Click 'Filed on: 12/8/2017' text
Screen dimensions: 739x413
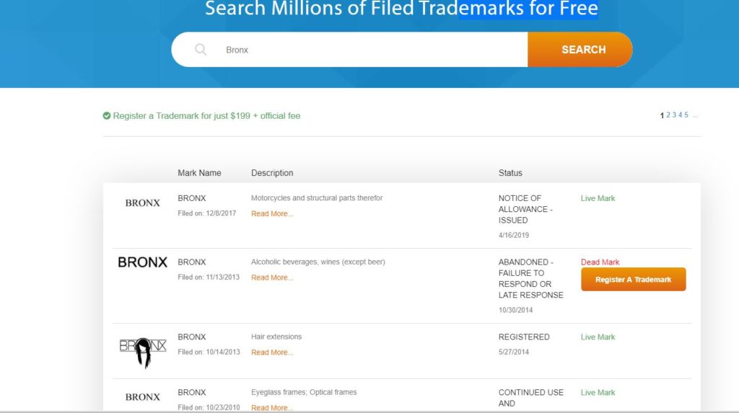tap(207, 213)
